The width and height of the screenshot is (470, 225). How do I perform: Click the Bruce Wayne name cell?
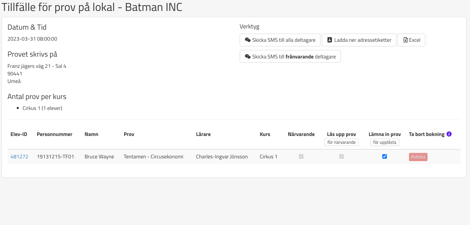[99, 157]
